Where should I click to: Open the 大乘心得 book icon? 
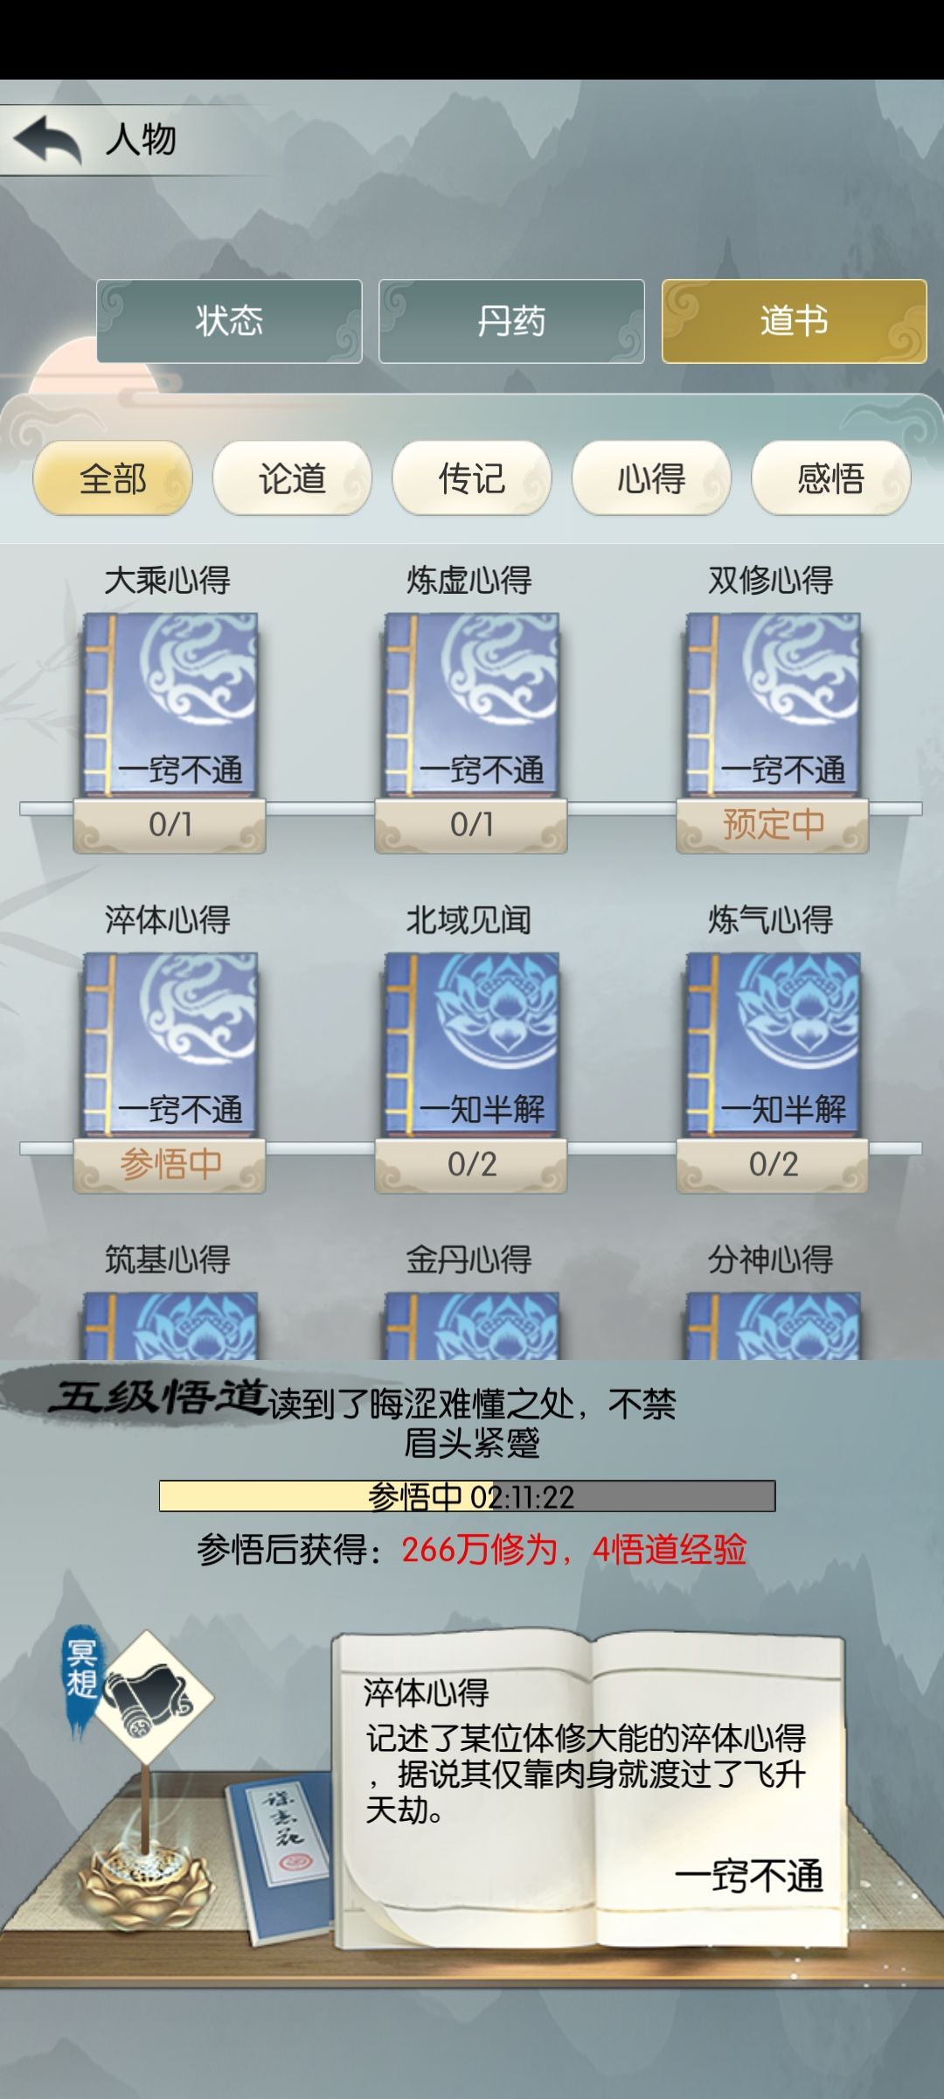point(170,705)
